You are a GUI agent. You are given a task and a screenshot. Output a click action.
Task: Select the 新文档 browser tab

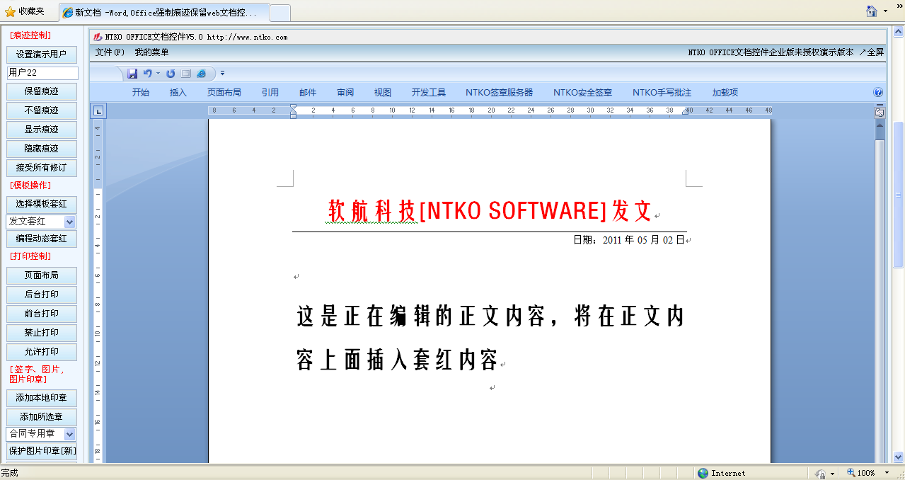tap(164, 12)
